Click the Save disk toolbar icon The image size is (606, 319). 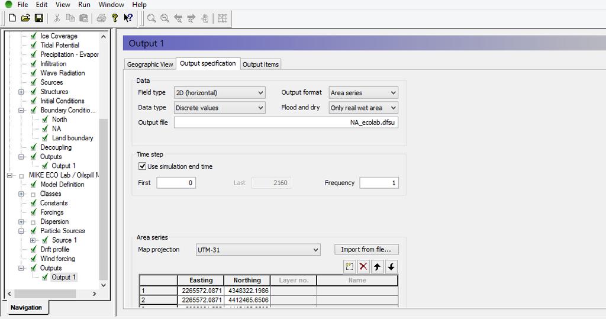38,18
